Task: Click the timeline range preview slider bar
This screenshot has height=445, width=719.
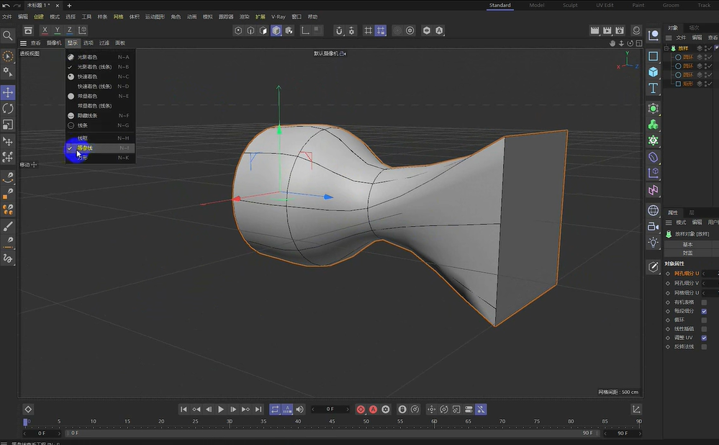Action: (x=330, y=433)
